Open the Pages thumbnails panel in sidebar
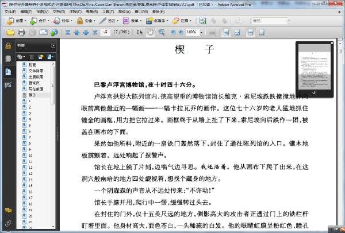 click(8, 59)
